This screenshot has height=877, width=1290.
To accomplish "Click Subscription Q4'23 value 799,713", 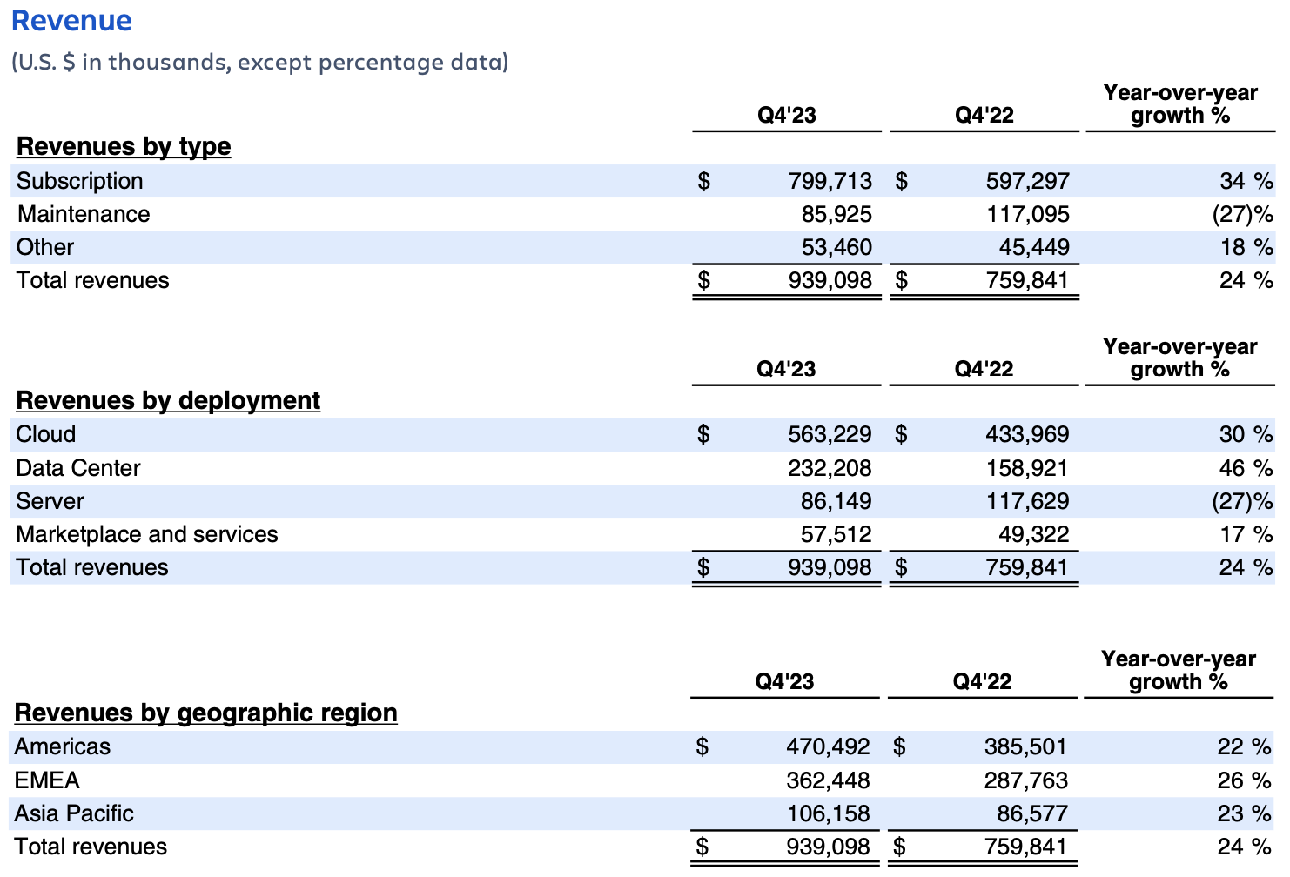I will point(830,181).
